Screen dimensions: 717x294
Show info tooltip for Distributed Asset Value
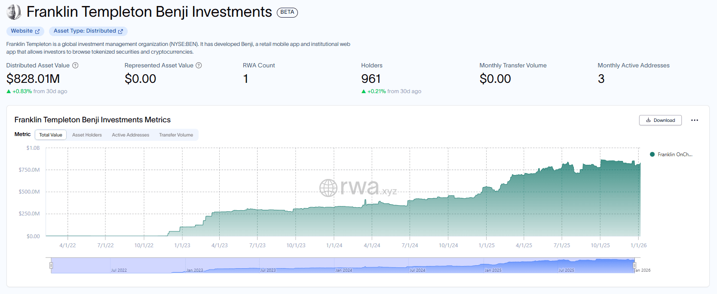coord(75,65)
